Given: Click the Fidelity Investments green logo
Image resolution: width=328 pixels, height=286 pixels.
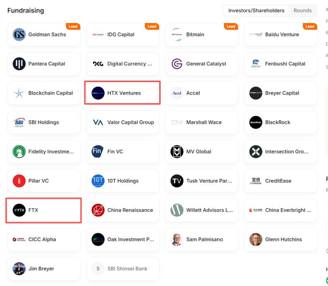Looking at the screenshot, I should (19, 152).
